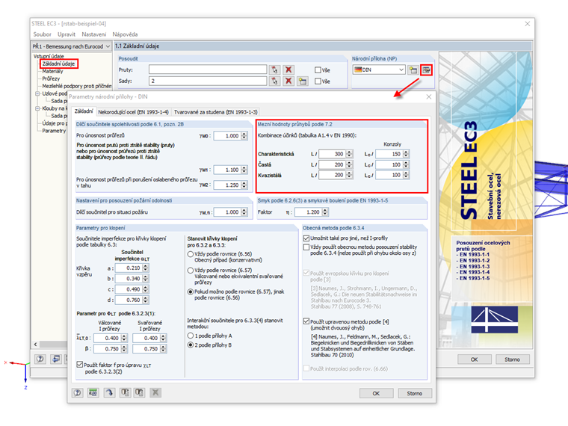Click OK in STEEL EC3 main window

(x=474, y=359)
